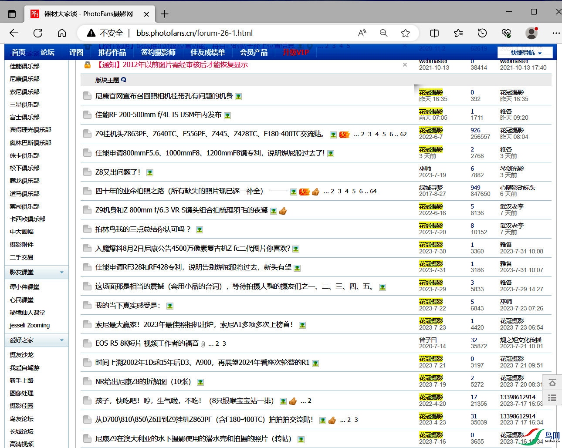This screenshot has width=562, height=448.
Task: Collapse the 影友课堂 sidebar section
Action: point(61,272)
